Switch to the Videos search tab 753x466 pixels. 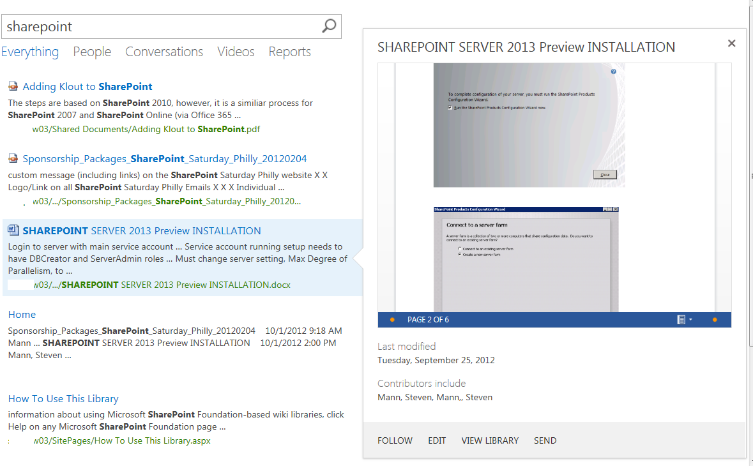coord(236,52)
